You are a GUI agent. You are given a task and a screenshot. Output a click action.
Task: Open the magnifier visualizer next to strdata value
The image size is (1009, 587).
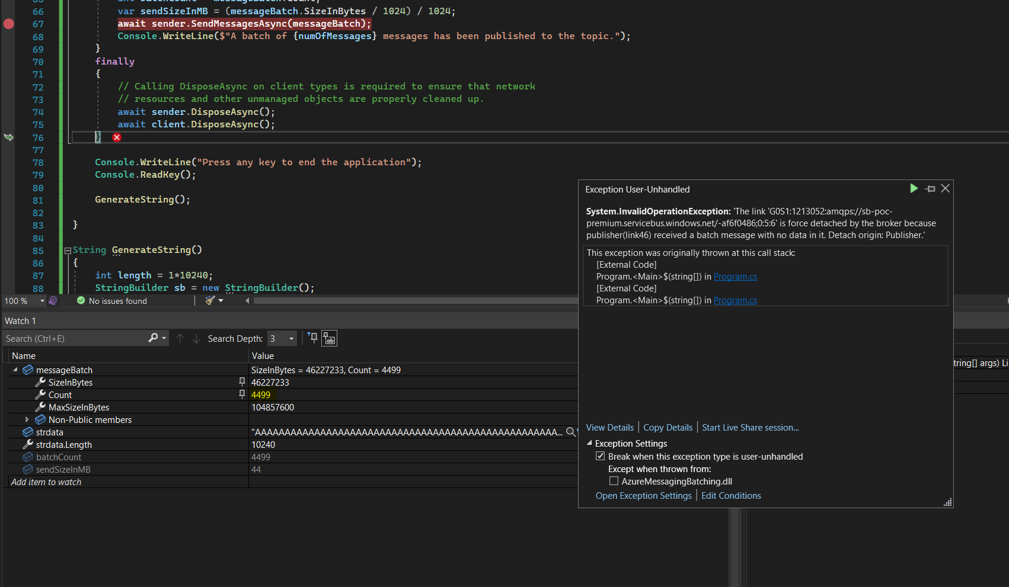pos(570,432)
